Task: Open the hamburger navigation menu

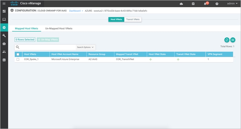Action: click(x=4, y=3)
